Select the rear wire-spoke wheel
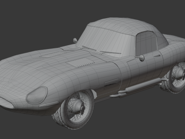Screen dimensions: 185x139 pyautogui.click(x=178, y=77)
